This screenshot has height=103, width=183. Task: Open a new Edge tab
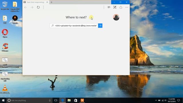point(51,2)
